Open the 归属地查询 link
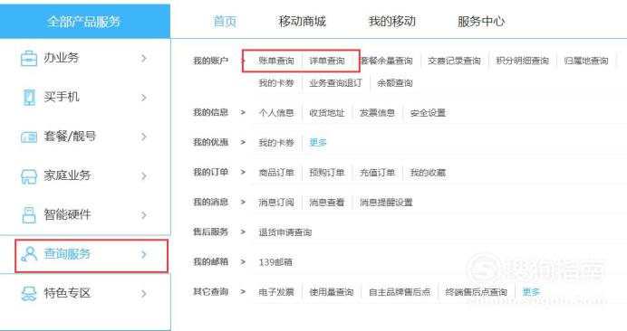The image size is (627, 331). pyautogui.click(x=586, y=61)
